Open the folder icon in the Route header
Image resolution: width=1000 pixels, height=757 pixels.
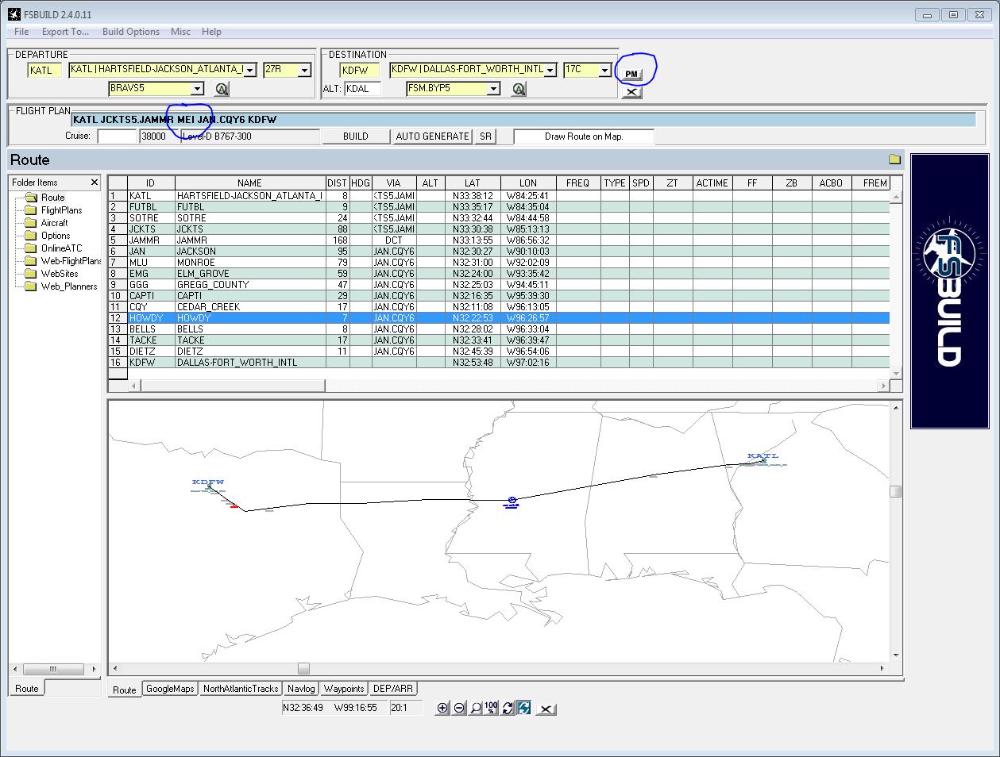click(x=894, y=159)
